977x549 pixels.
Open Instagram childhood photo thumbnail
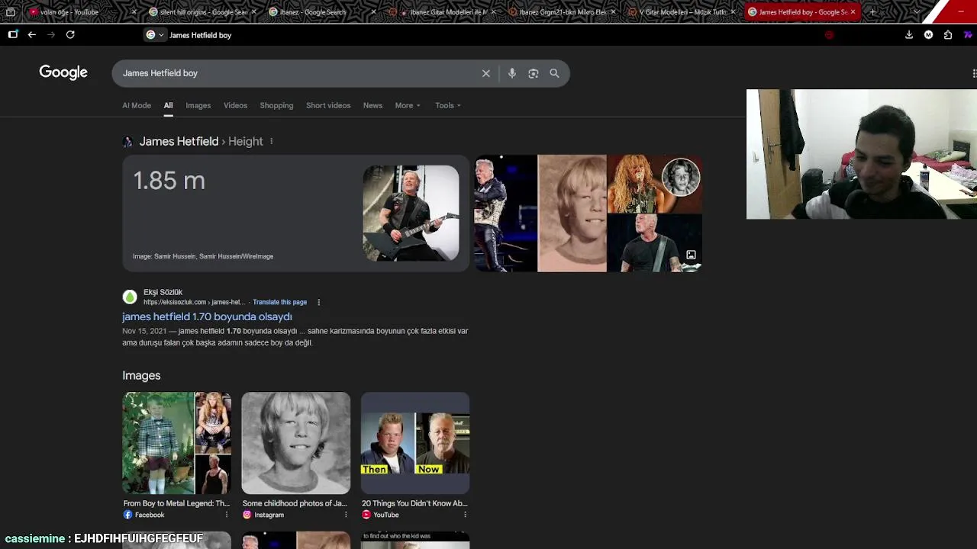pyautogui.click(x=296, y=443)
